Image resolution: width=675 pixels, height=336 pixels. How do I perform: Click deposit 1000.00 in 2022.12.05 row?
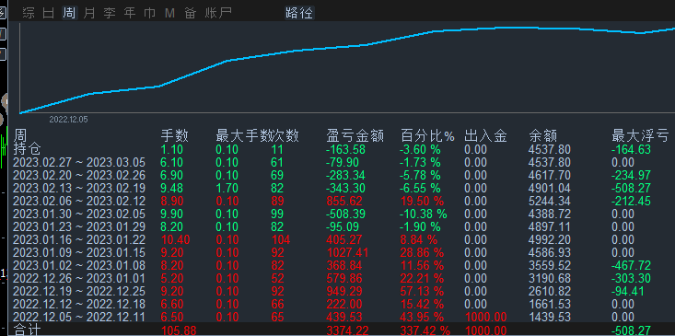pos(486,317)
